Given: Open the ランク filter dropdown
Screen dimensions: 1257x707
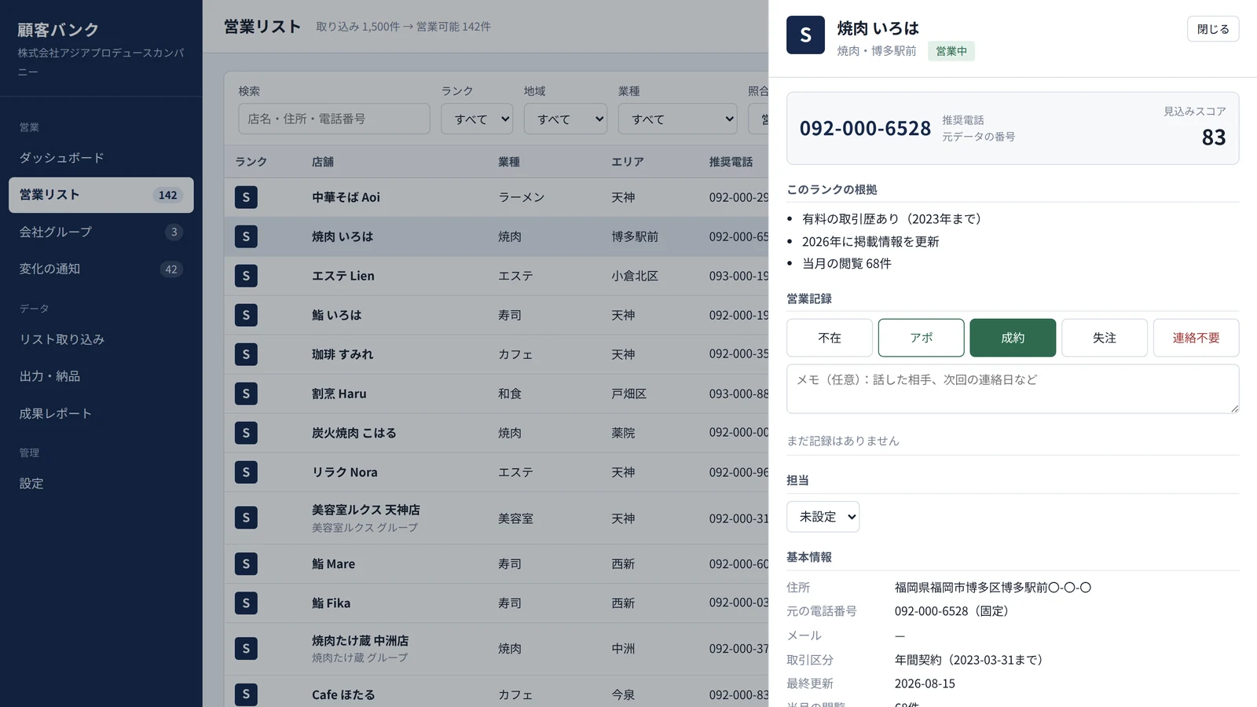Looking at the screenshot, I should [477, 119].
